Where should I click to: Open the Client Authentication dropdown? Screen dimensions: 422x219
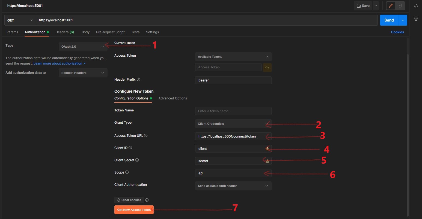click(x=233, y=186)
